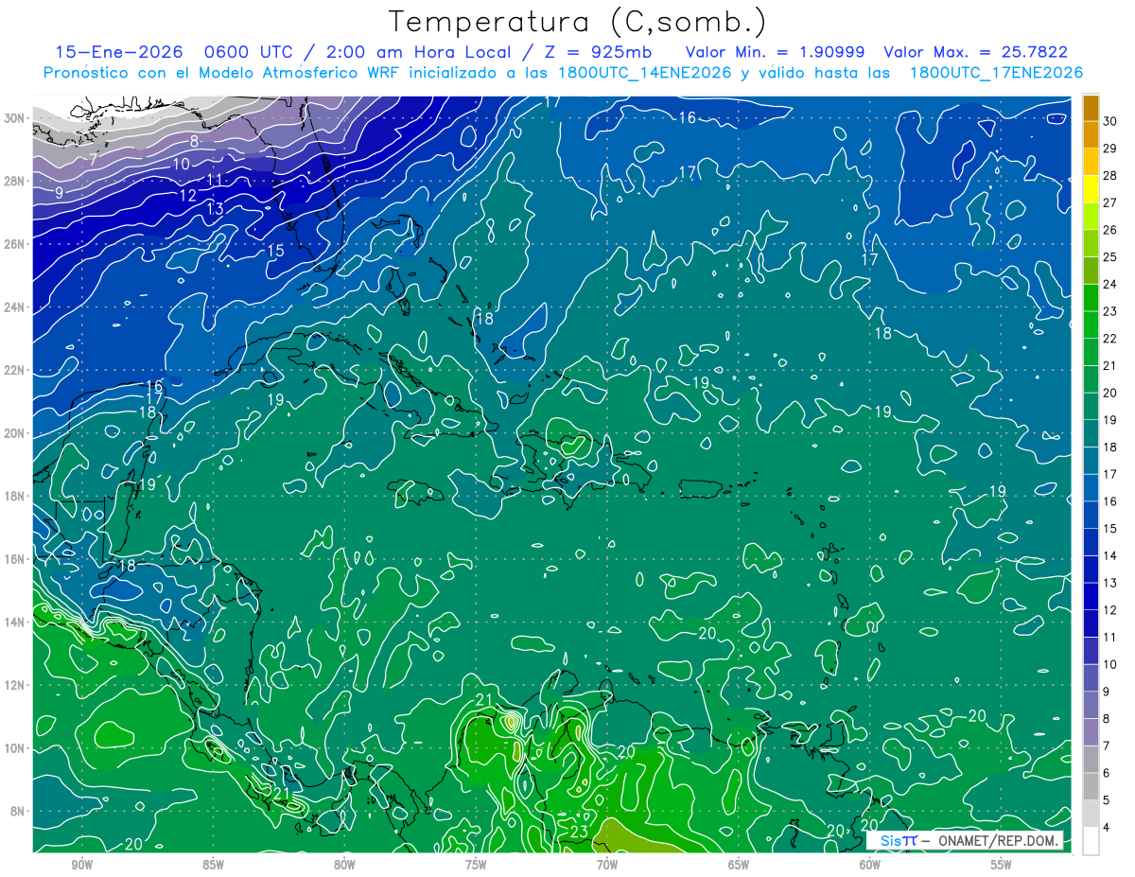Pick the blue colorbar segment between 15 and 16

pos(1091,515)
